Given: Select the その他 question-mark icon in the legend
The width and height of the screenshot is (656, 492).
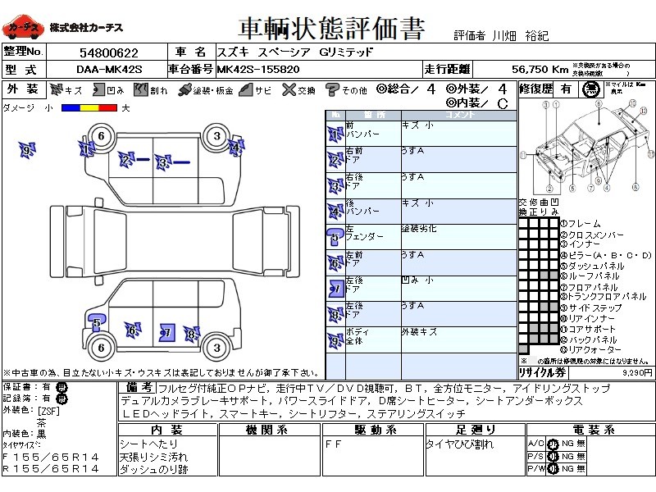Looking at the screenshot, I should point(332,89).
